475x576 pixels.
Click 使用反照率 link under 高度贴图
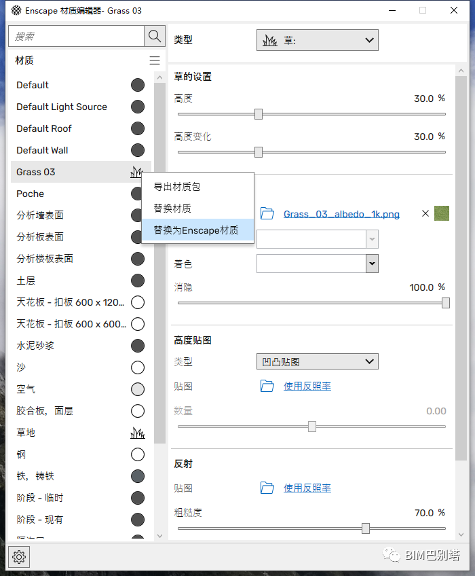(x=307, y=386)
